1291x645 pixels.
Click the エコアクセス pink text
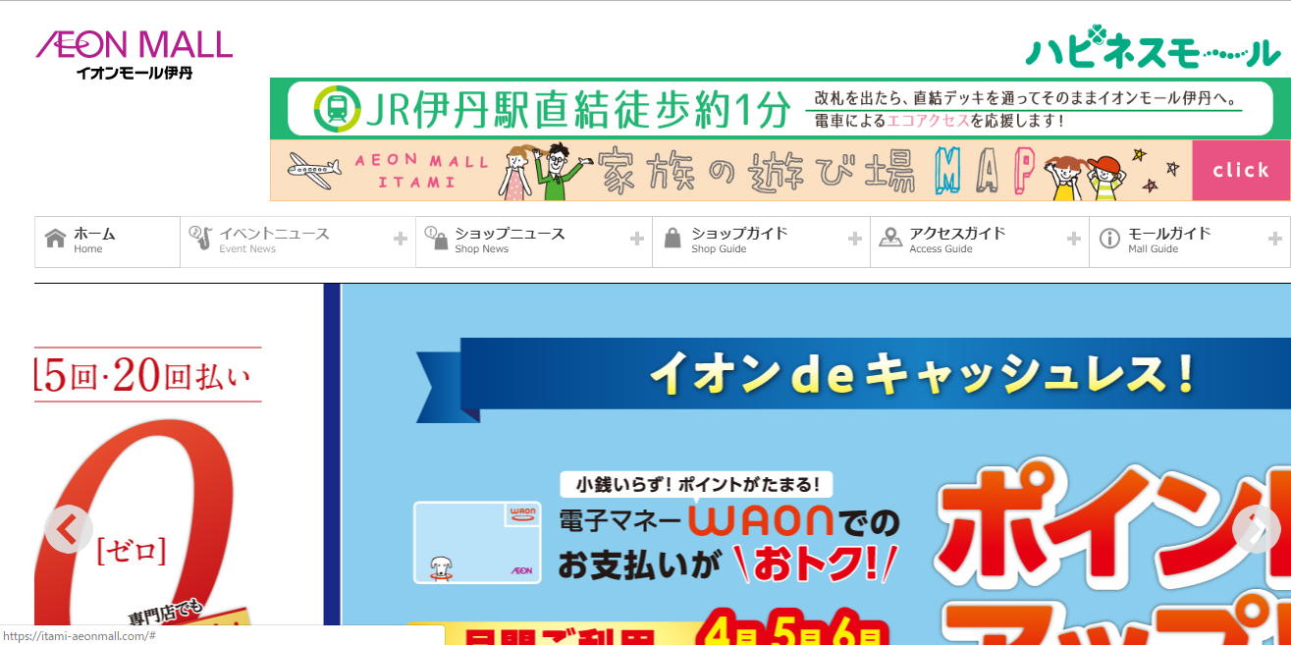pos(929,121)
